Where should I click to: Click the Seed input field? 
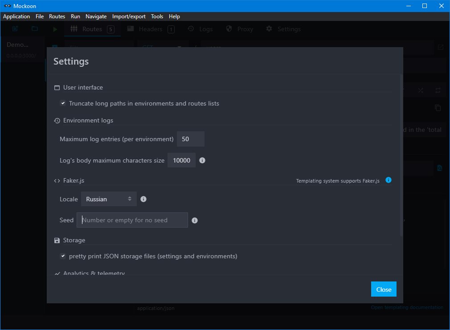coord(132,220)
